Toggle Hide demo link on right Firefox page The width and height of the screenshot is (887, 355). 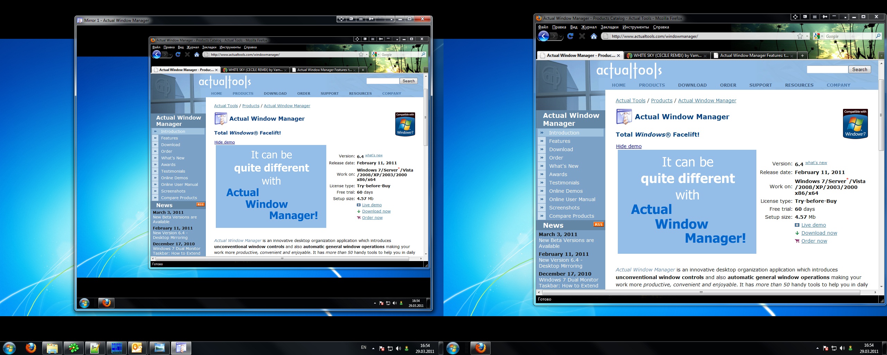[x=629, y=146]
